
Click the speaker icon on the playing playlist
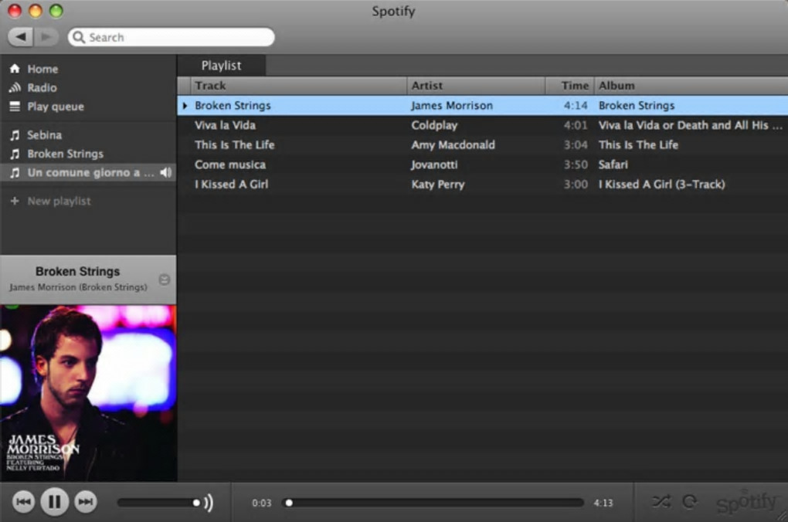click(x=166, y=172)
